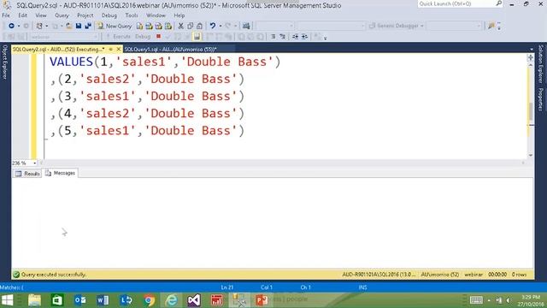547x308 pixels.
Task: Open the Edit menu
Action: point(23,15)
